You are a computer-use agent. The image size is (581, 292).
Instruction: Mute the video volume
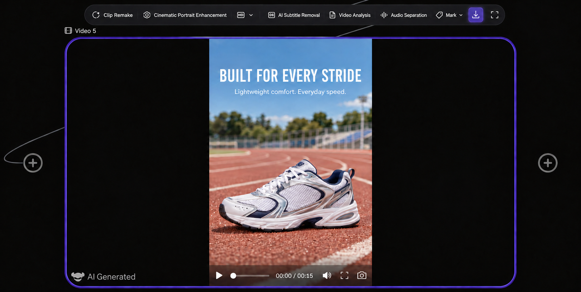(x=327, y=276)
